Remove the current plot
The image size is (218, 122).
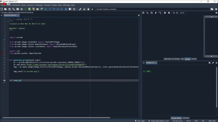pyautogui.click(x=156, y=13)
